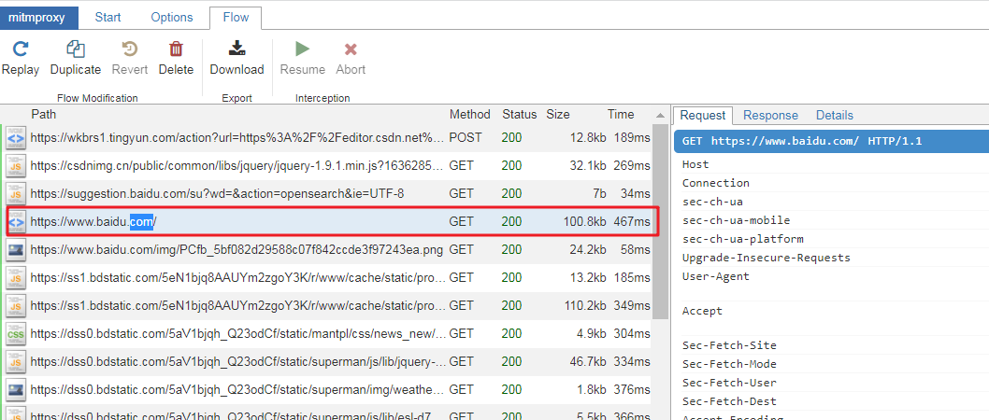Click the 12.8kb size cell
Viewport: 989px width, 420px height.
[x=589, y=138]
